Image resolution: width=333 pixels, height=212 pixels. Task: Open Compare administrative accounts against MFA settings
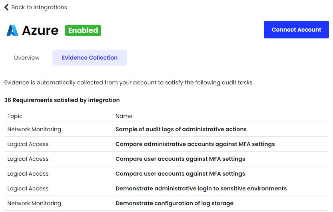pyautogui.click(x=195, y=144)
